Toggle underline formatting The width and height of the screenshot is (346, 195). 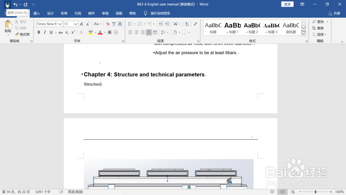pyautogui.click(x=51, y=32)
